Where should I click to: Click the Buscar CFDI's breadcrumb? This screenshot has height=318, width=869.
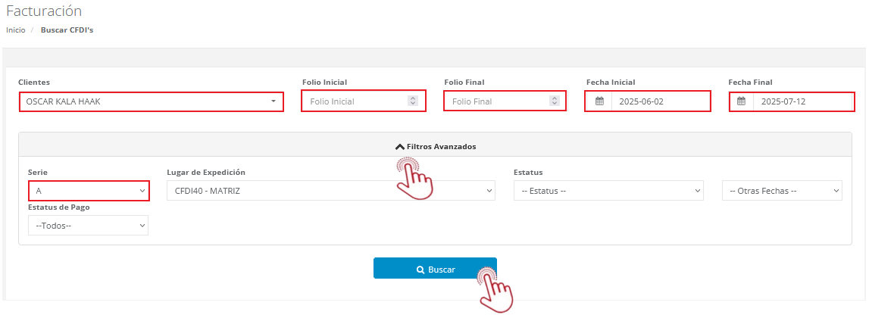click(x=67, y=30)
